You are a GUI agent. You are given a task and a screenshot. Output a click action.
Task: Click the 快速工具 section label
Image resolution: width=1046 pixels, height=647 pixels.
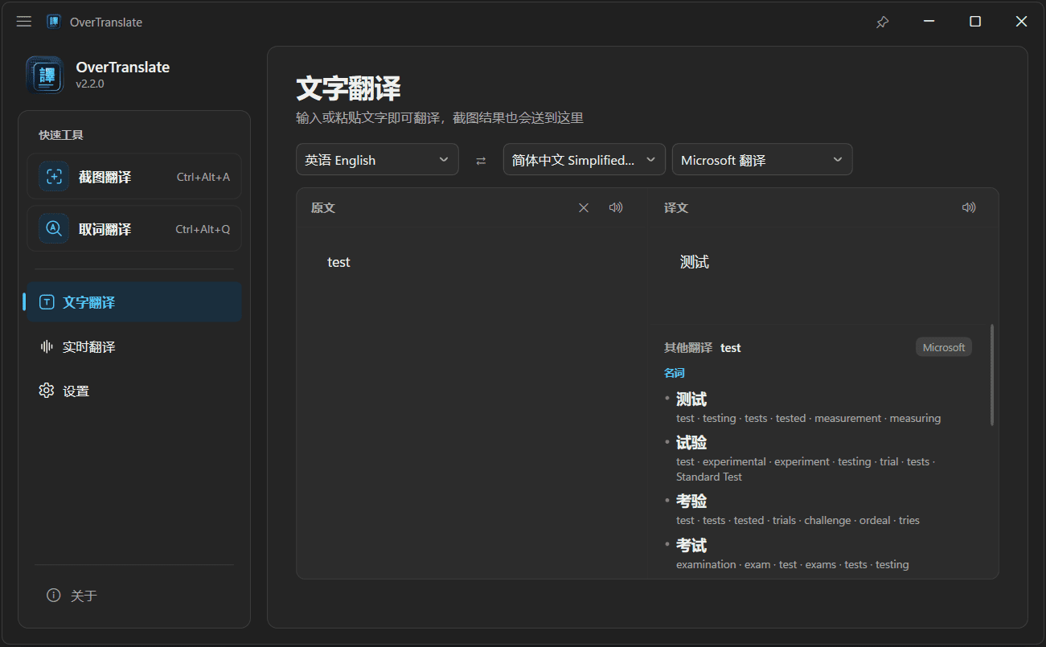(x=61, y=135)
